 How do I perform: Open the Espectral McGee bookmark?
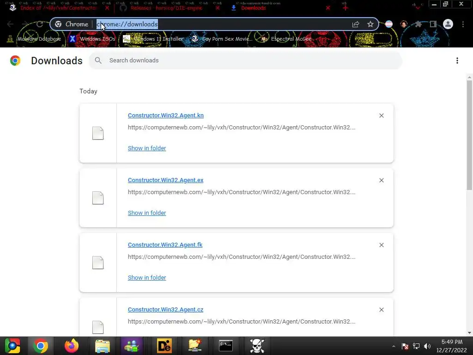click(286, 39)
